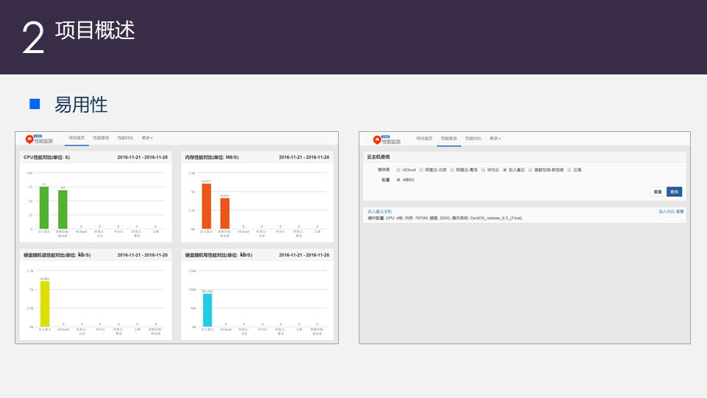Uncheck the 巨人星云 provider checkbox
This screenshot has height=398, width=707.
click(x=505, y=170)
